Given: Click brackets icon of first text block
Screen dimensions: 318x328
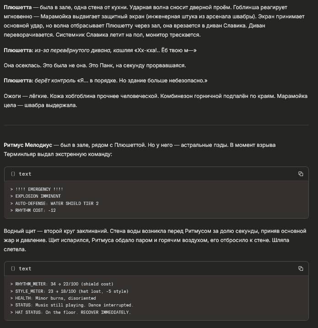Looking at the screenshot, I should (13, 174).
